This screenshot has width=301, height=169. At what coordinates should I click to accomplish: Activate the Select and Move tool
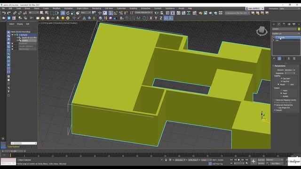click(63, 13)
